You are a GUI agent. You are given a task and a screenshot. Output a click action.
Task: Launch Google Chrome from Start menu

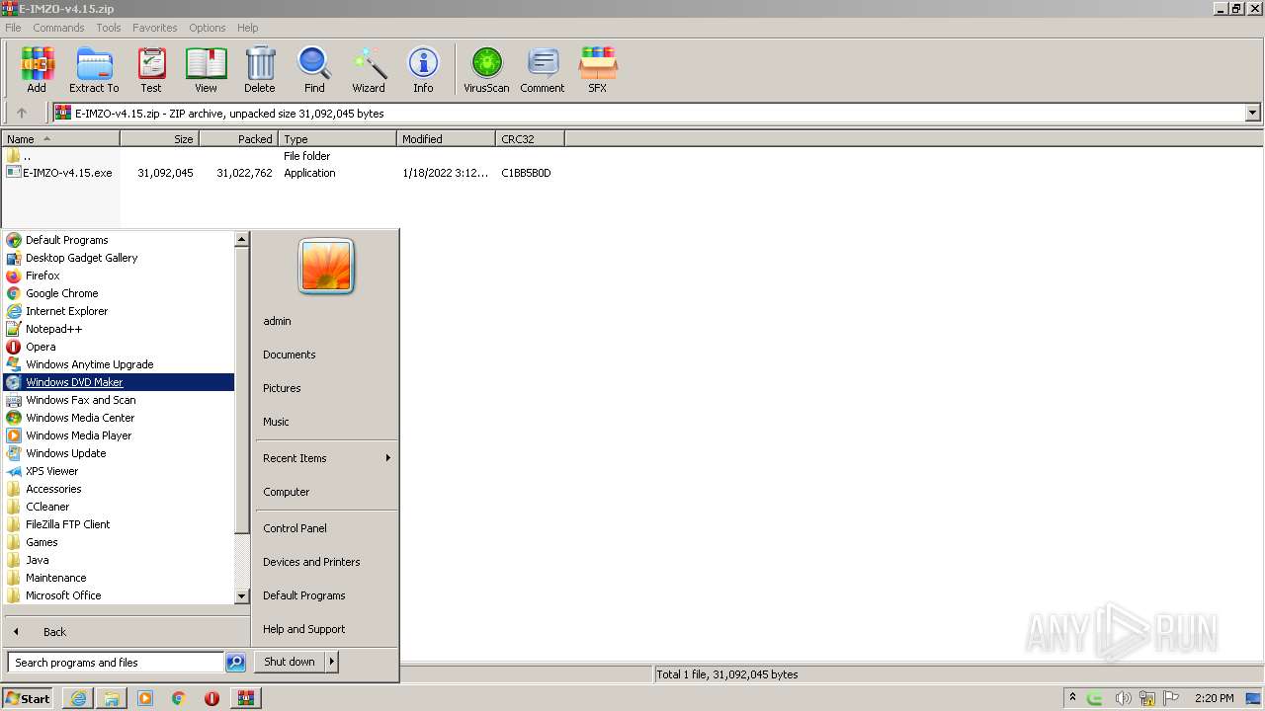[119, 293]
